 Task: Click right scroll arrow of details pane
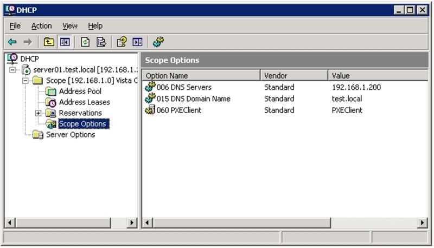(x=423, y=223)
